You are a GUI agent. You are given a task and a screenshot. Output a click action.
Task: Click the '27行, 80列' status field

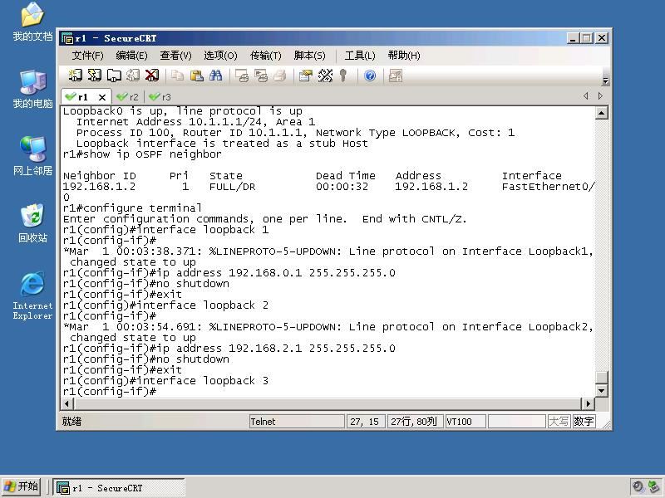tap(415, 422)
